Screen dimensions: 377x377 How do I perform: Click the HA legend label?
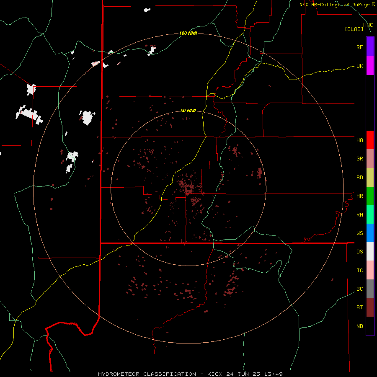(x=359, y=140)
